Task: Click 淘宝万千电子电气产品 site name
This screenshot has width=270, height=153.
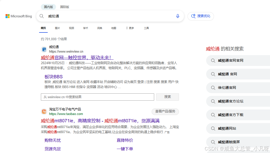Action: (x=65, y=109)
